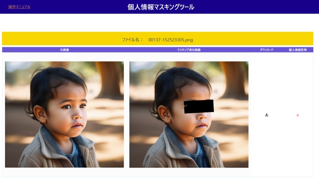Open the original unmasked child photo
Viewport: 319px width, 182px height.
point(64,114)
